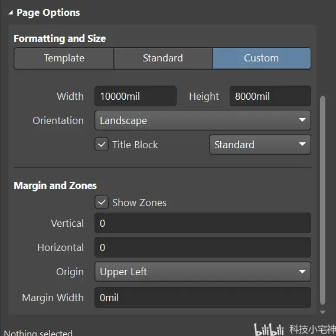Click the Title Block dropdown arrow icon
The image size is (336, 336).
click(x=302, y=144)
